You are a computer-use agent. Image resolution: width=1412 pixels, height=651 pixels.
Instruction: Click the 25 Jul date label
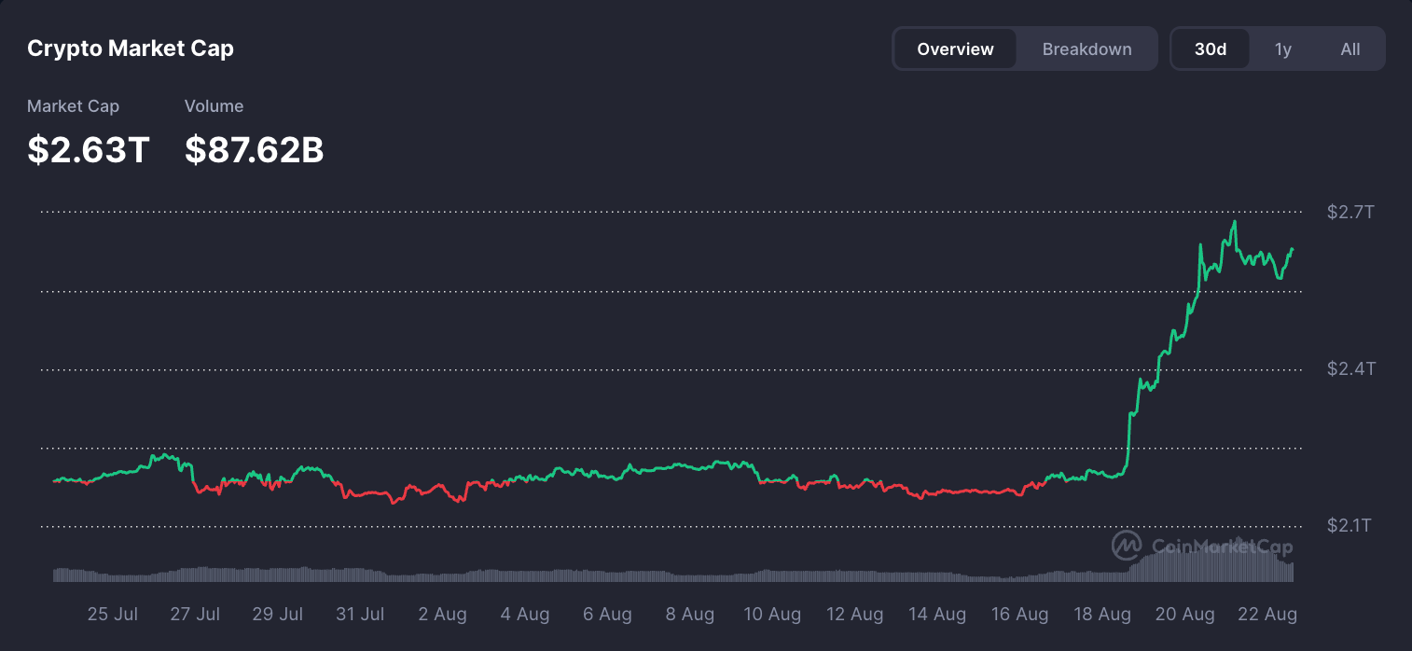pos(113,614)
